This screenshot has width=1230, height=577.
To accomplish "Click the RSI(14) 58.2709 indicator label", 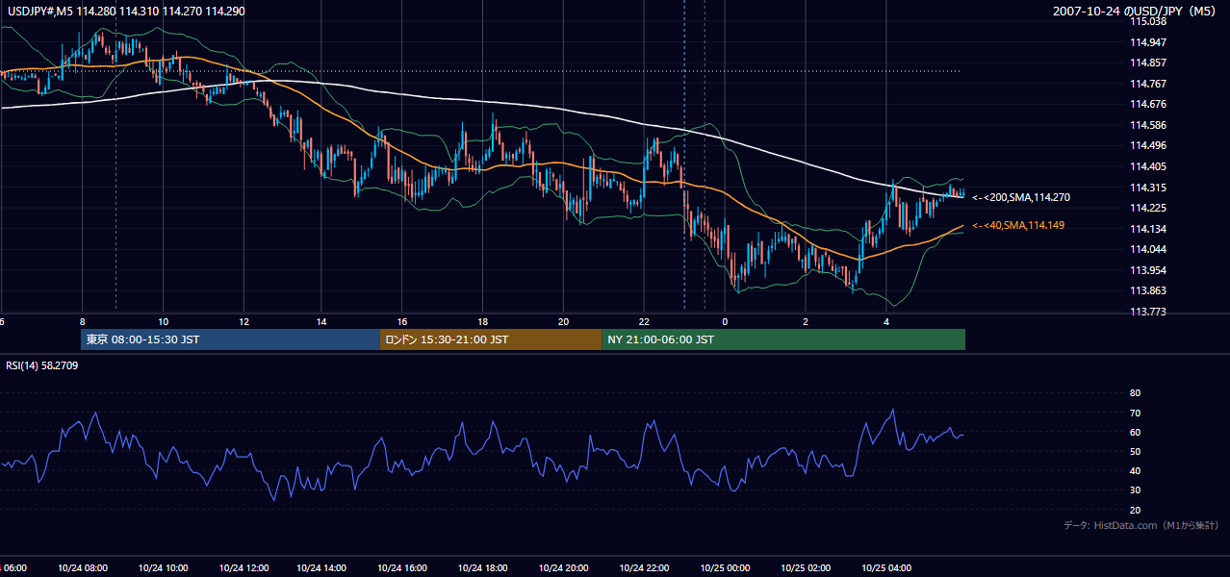I will (42, 365).
